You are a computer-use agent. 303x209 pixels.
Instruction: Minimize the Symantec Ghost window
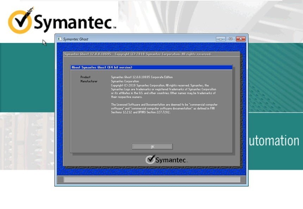(x=220, y=39)
